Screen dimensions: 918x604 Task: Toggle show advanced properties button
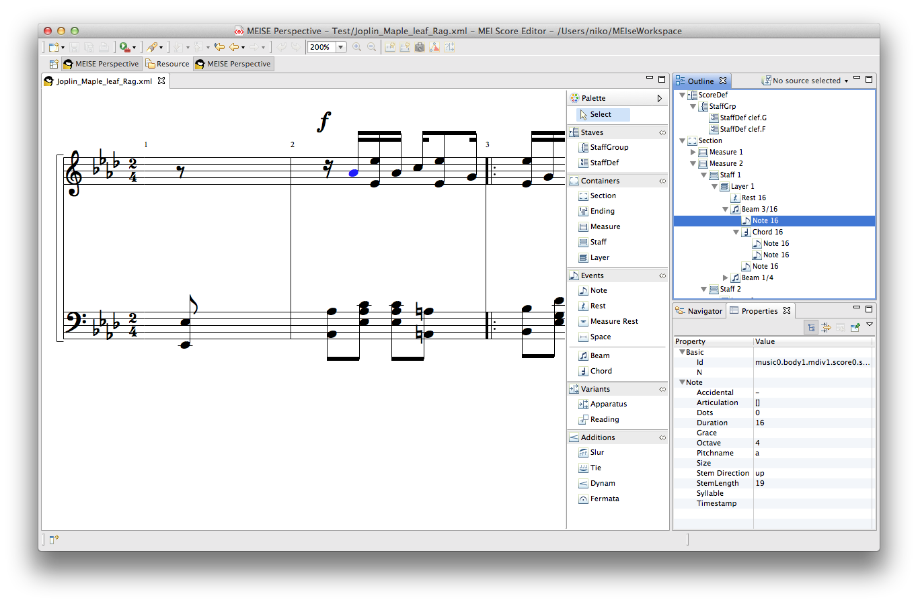click(x=827, y=327)
